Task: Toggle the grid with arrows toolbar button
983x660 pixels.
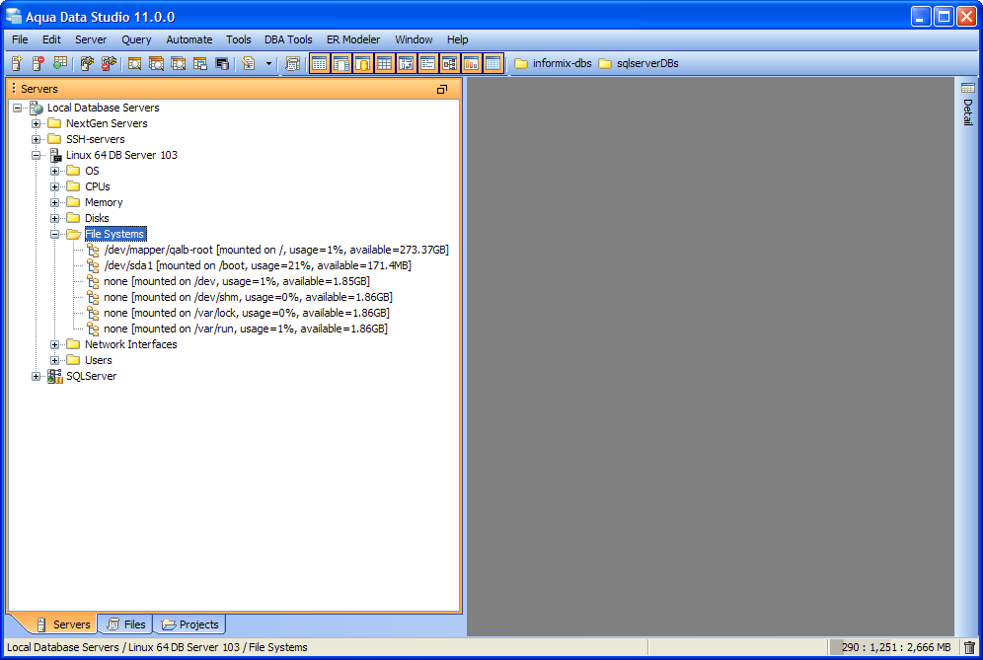Action: (x=407, y=63)
